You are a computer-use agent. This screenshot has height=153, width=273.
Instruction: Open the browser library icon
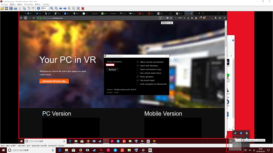pos(192,18)
